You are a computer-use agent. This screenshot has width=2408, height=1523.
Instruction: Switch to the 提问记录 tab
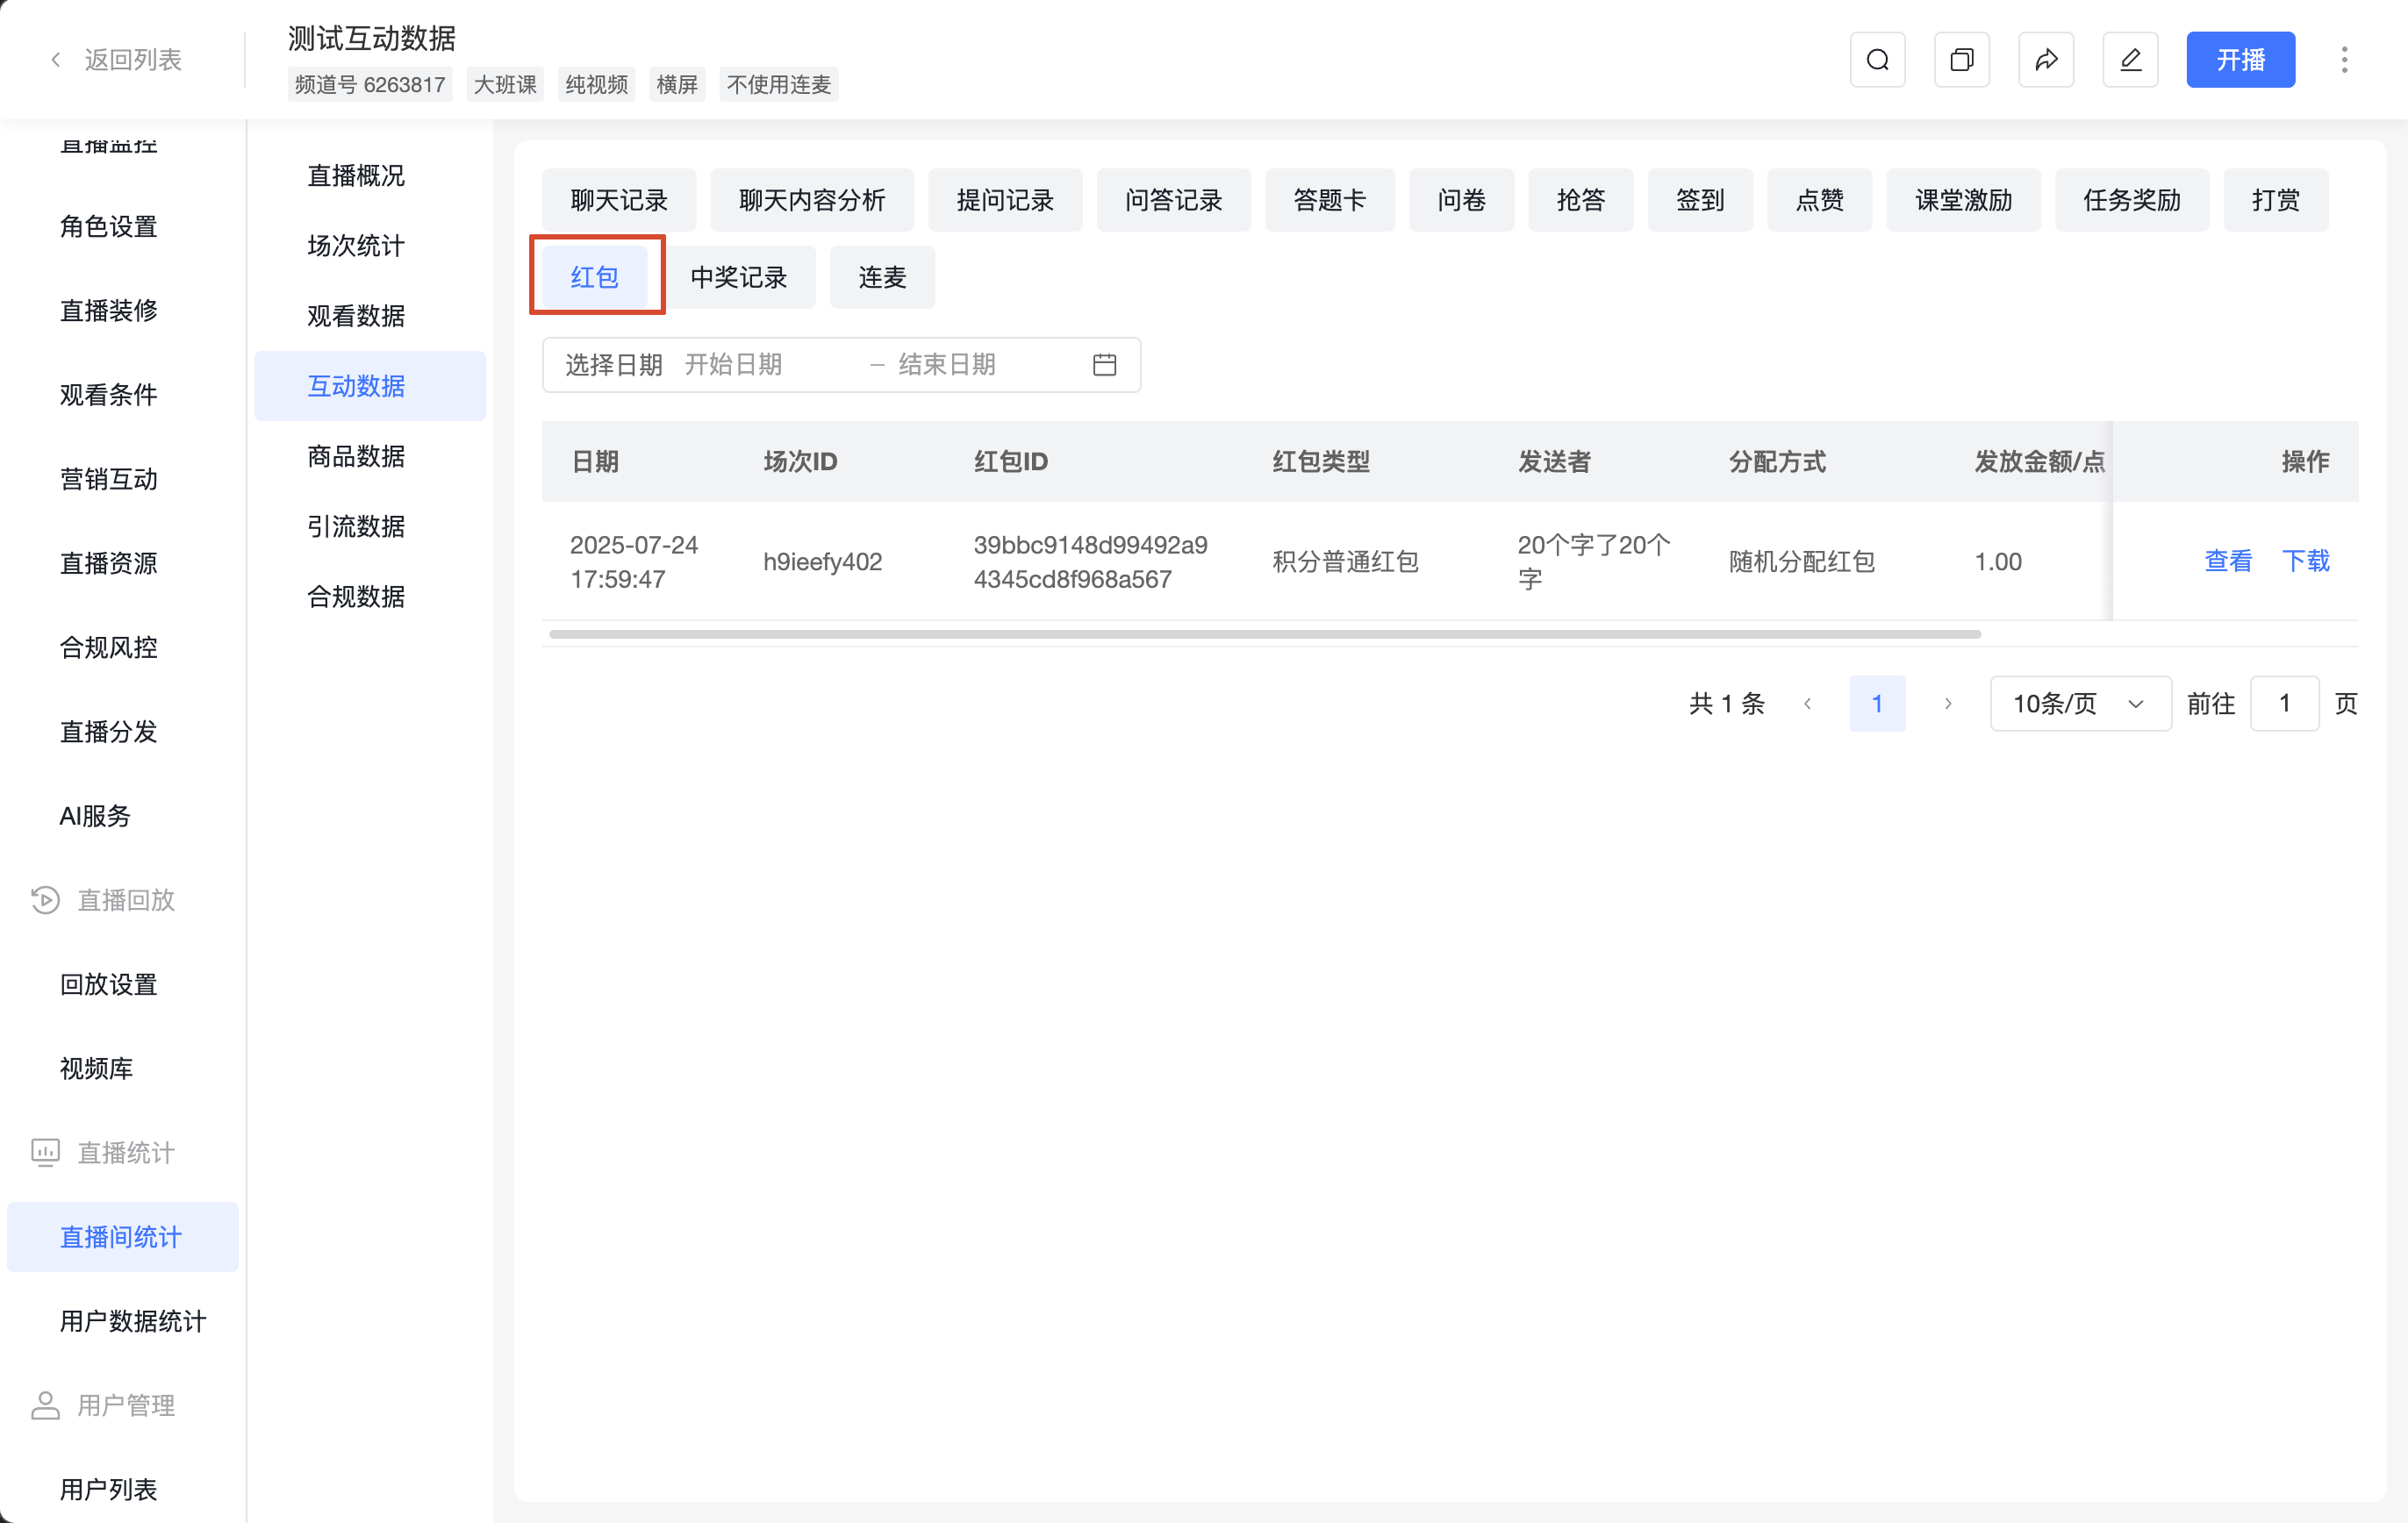[1005, 200]
